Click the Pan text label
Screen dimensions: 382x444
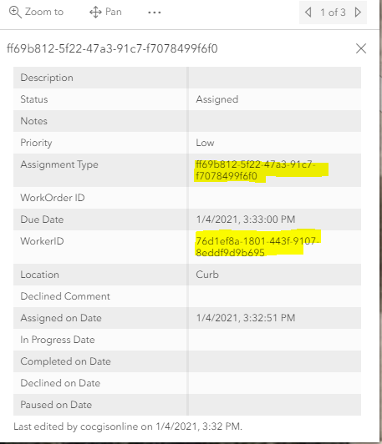coord(114,12)
